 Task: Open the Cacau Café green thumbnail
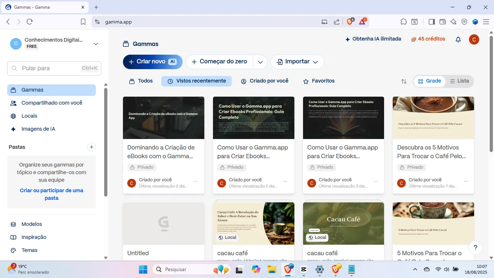tap(344, 223)
